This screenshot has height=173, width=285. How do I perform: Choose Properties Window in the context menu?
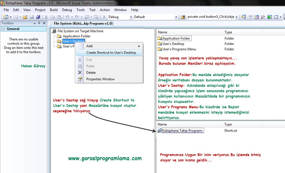[x=109, y=79]
